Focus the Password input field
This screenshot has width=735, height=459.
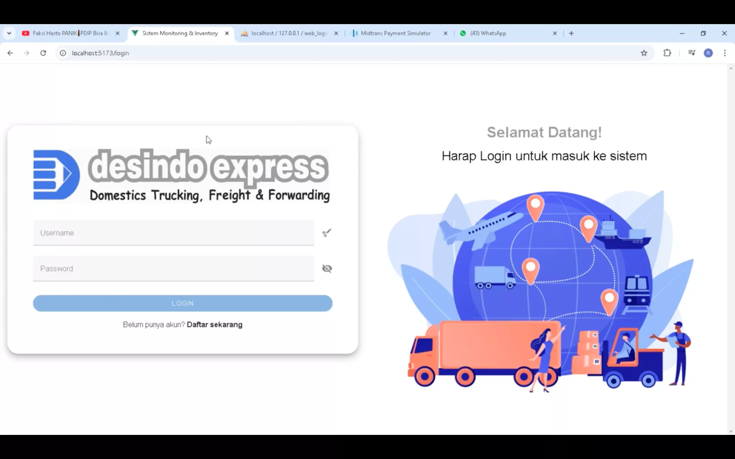(x=173, y=269)
